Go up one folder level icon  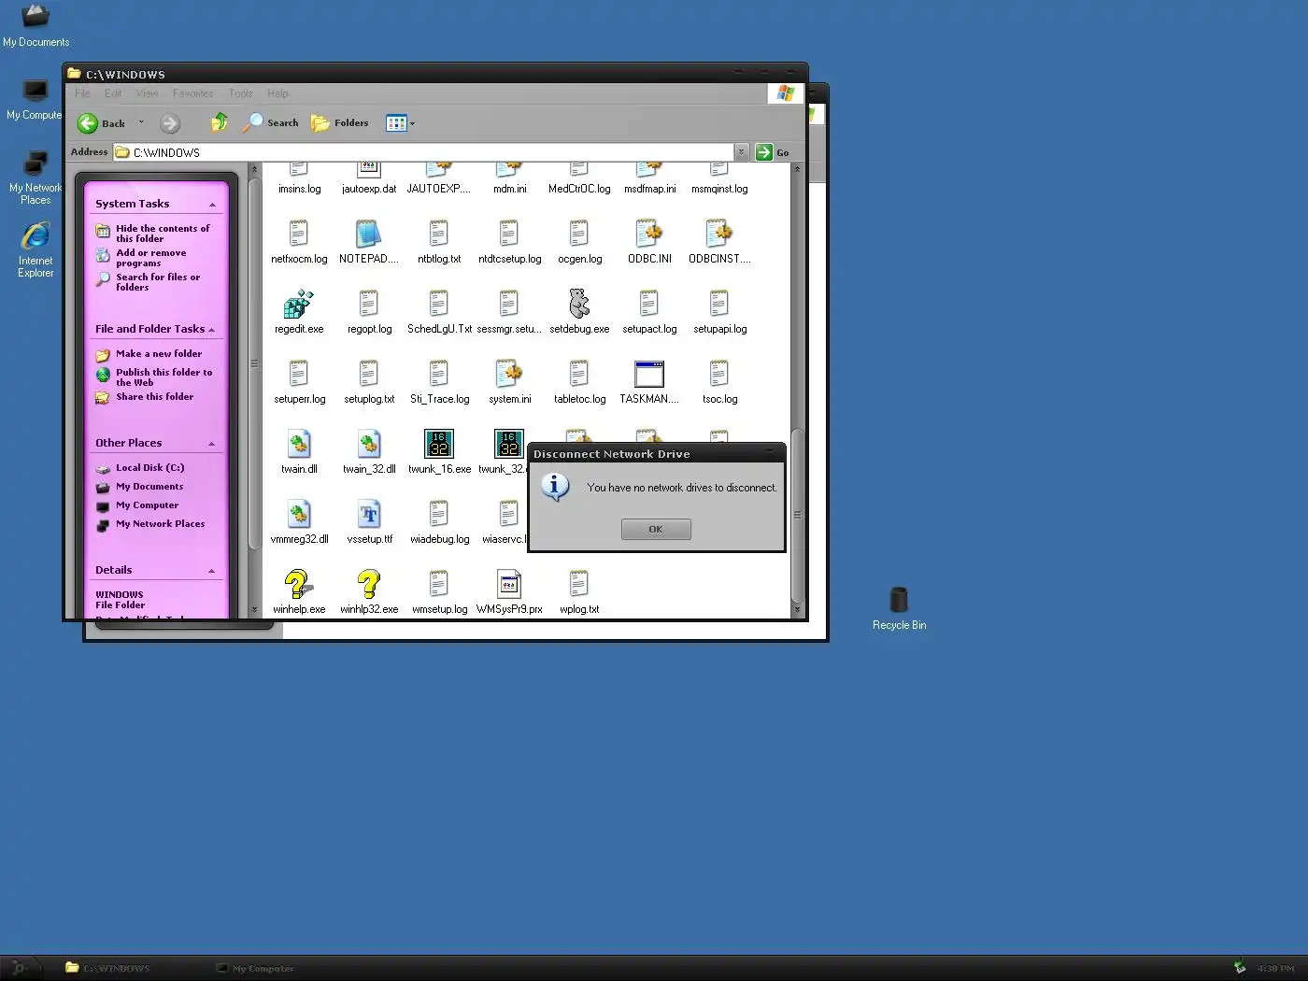pyautogui.click(x=220, y=122)
